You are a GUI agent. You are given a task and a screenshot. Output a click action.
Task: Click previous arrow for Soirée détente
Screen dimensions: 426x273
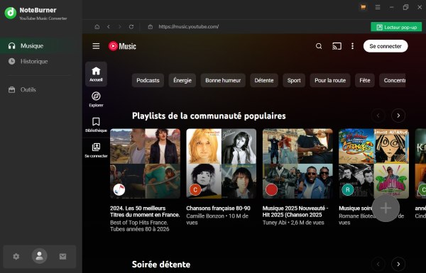click(378, 264)
